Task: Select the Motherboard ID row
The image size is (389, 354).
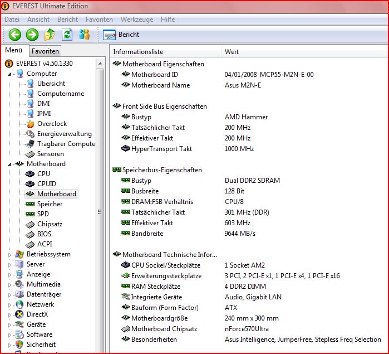Action: coord(249,75)
